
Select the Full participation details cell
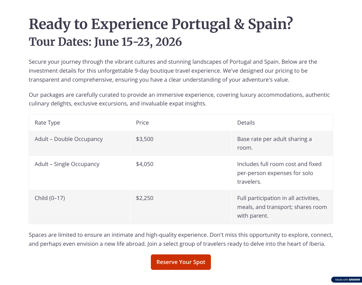pos(282,207)
